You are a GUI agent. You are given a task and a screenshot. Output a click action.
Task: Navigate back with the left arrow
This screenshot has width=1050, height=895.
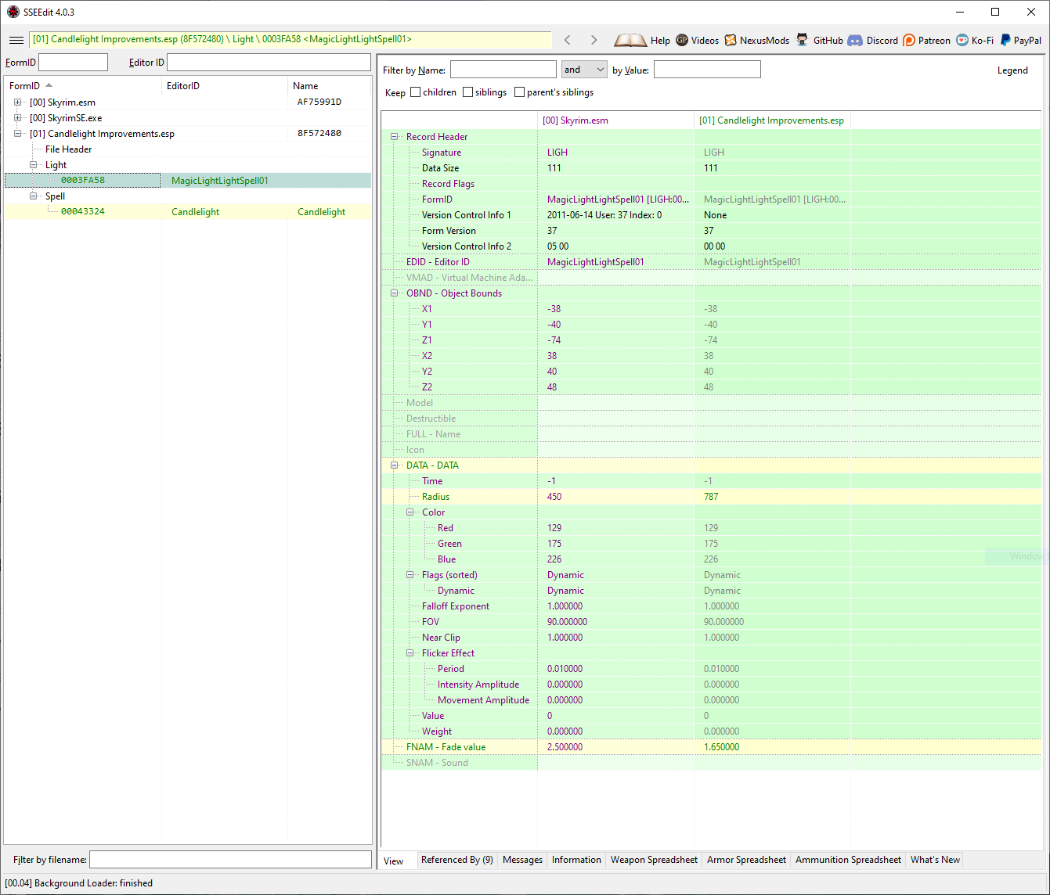click(568, 40)
